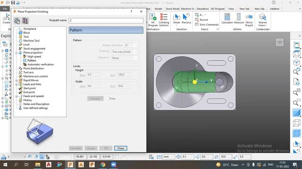This screenshot has height=169, width=302.
Task: Click the selection cursor icon in right toolbar
Action: [296, 144]
